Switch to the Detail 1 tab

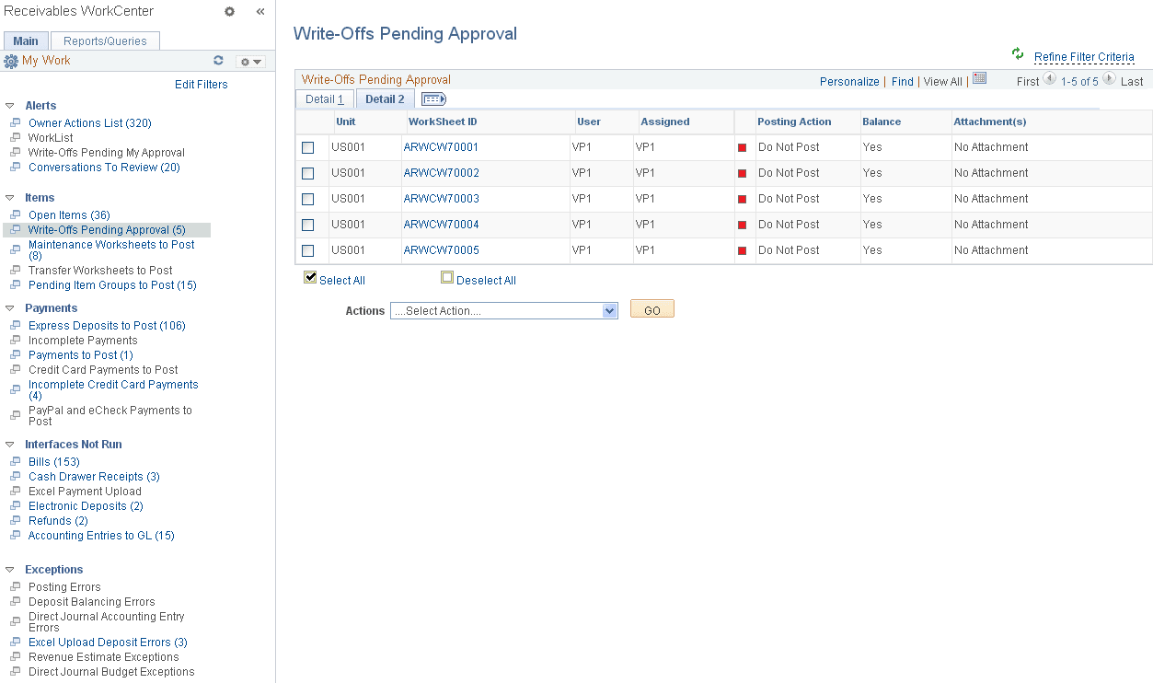(x=324, y=98)
